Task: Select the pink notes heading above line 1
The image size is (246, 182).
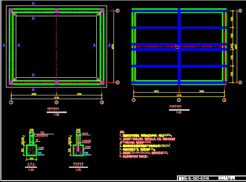Action: point(122,132)
